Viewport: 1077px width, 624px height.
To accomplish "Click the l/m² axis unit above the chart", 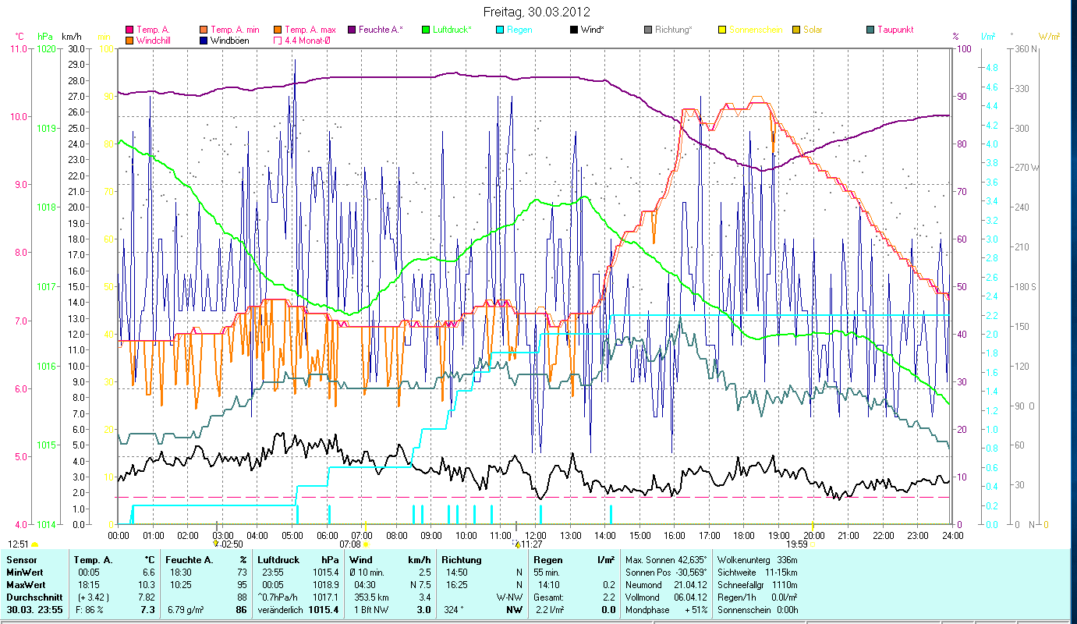I will [988, 37].
